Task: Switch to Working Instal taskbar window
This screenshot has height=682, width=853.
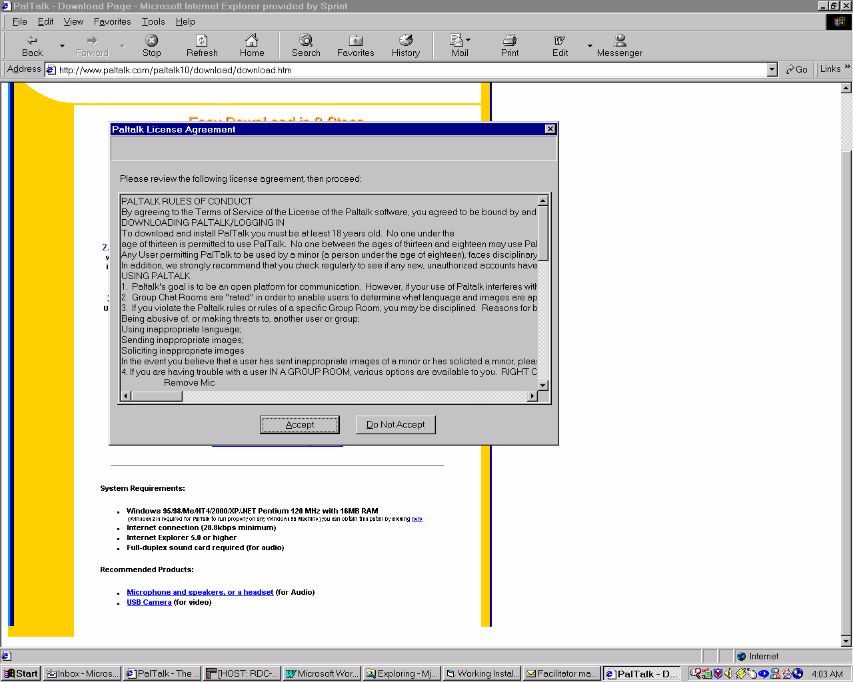Action: [482, 673]
